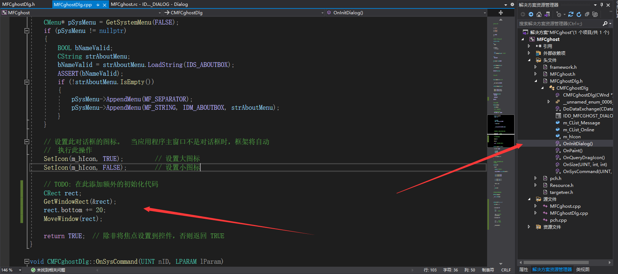Click the IDD_MFCGHOST_DIALOG enum item icon
Viewport: 618px width, 274px height.
[x=558, y=116]
